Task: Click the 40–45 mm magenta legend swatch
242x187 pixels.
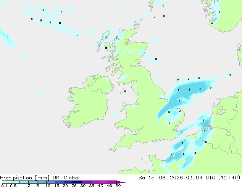Action: coord(103,182)
